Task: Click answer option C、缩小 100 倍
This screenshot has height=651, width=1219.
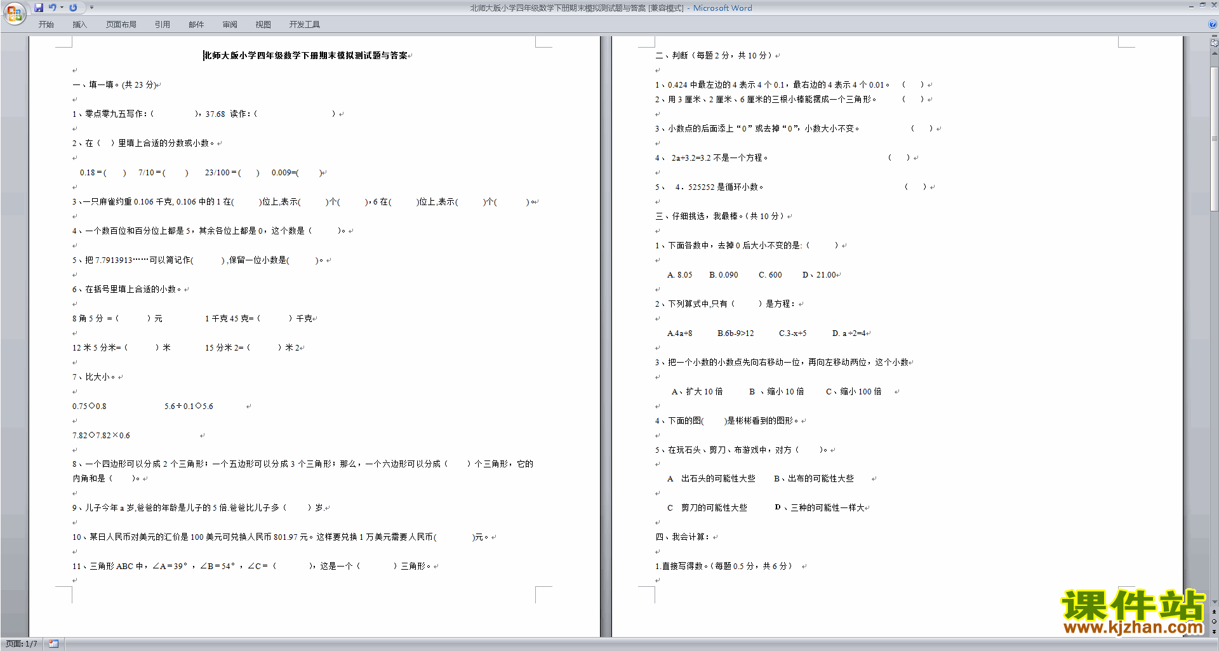Action: pyautogui.click(x=853, y=392)
